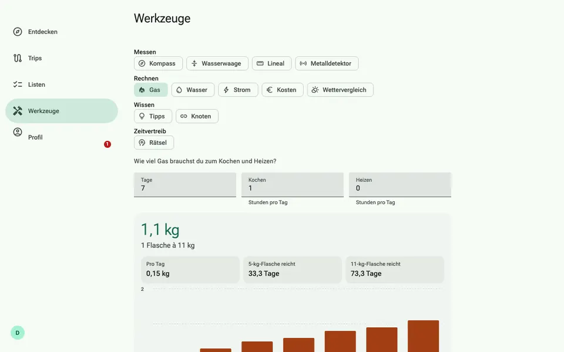Screen dimensions: 564x352
Task: Go to the Trips section
Action: [x=62, y=58]
